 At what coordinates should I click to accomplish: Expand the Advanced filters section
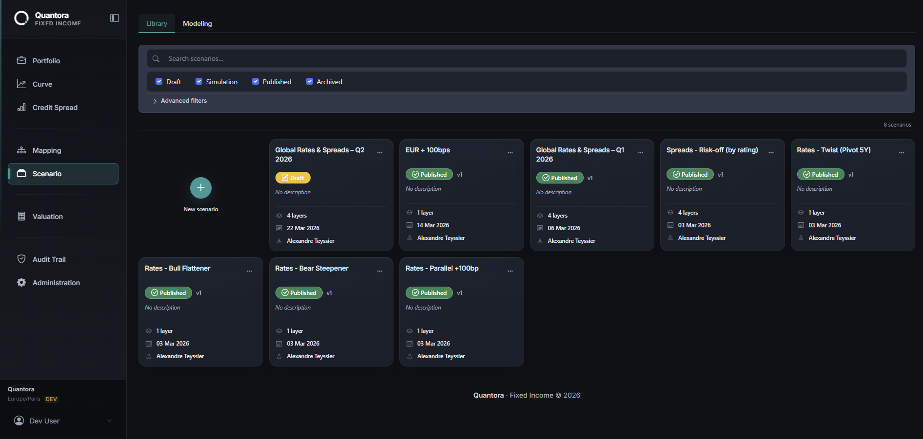tap(179, 101)
